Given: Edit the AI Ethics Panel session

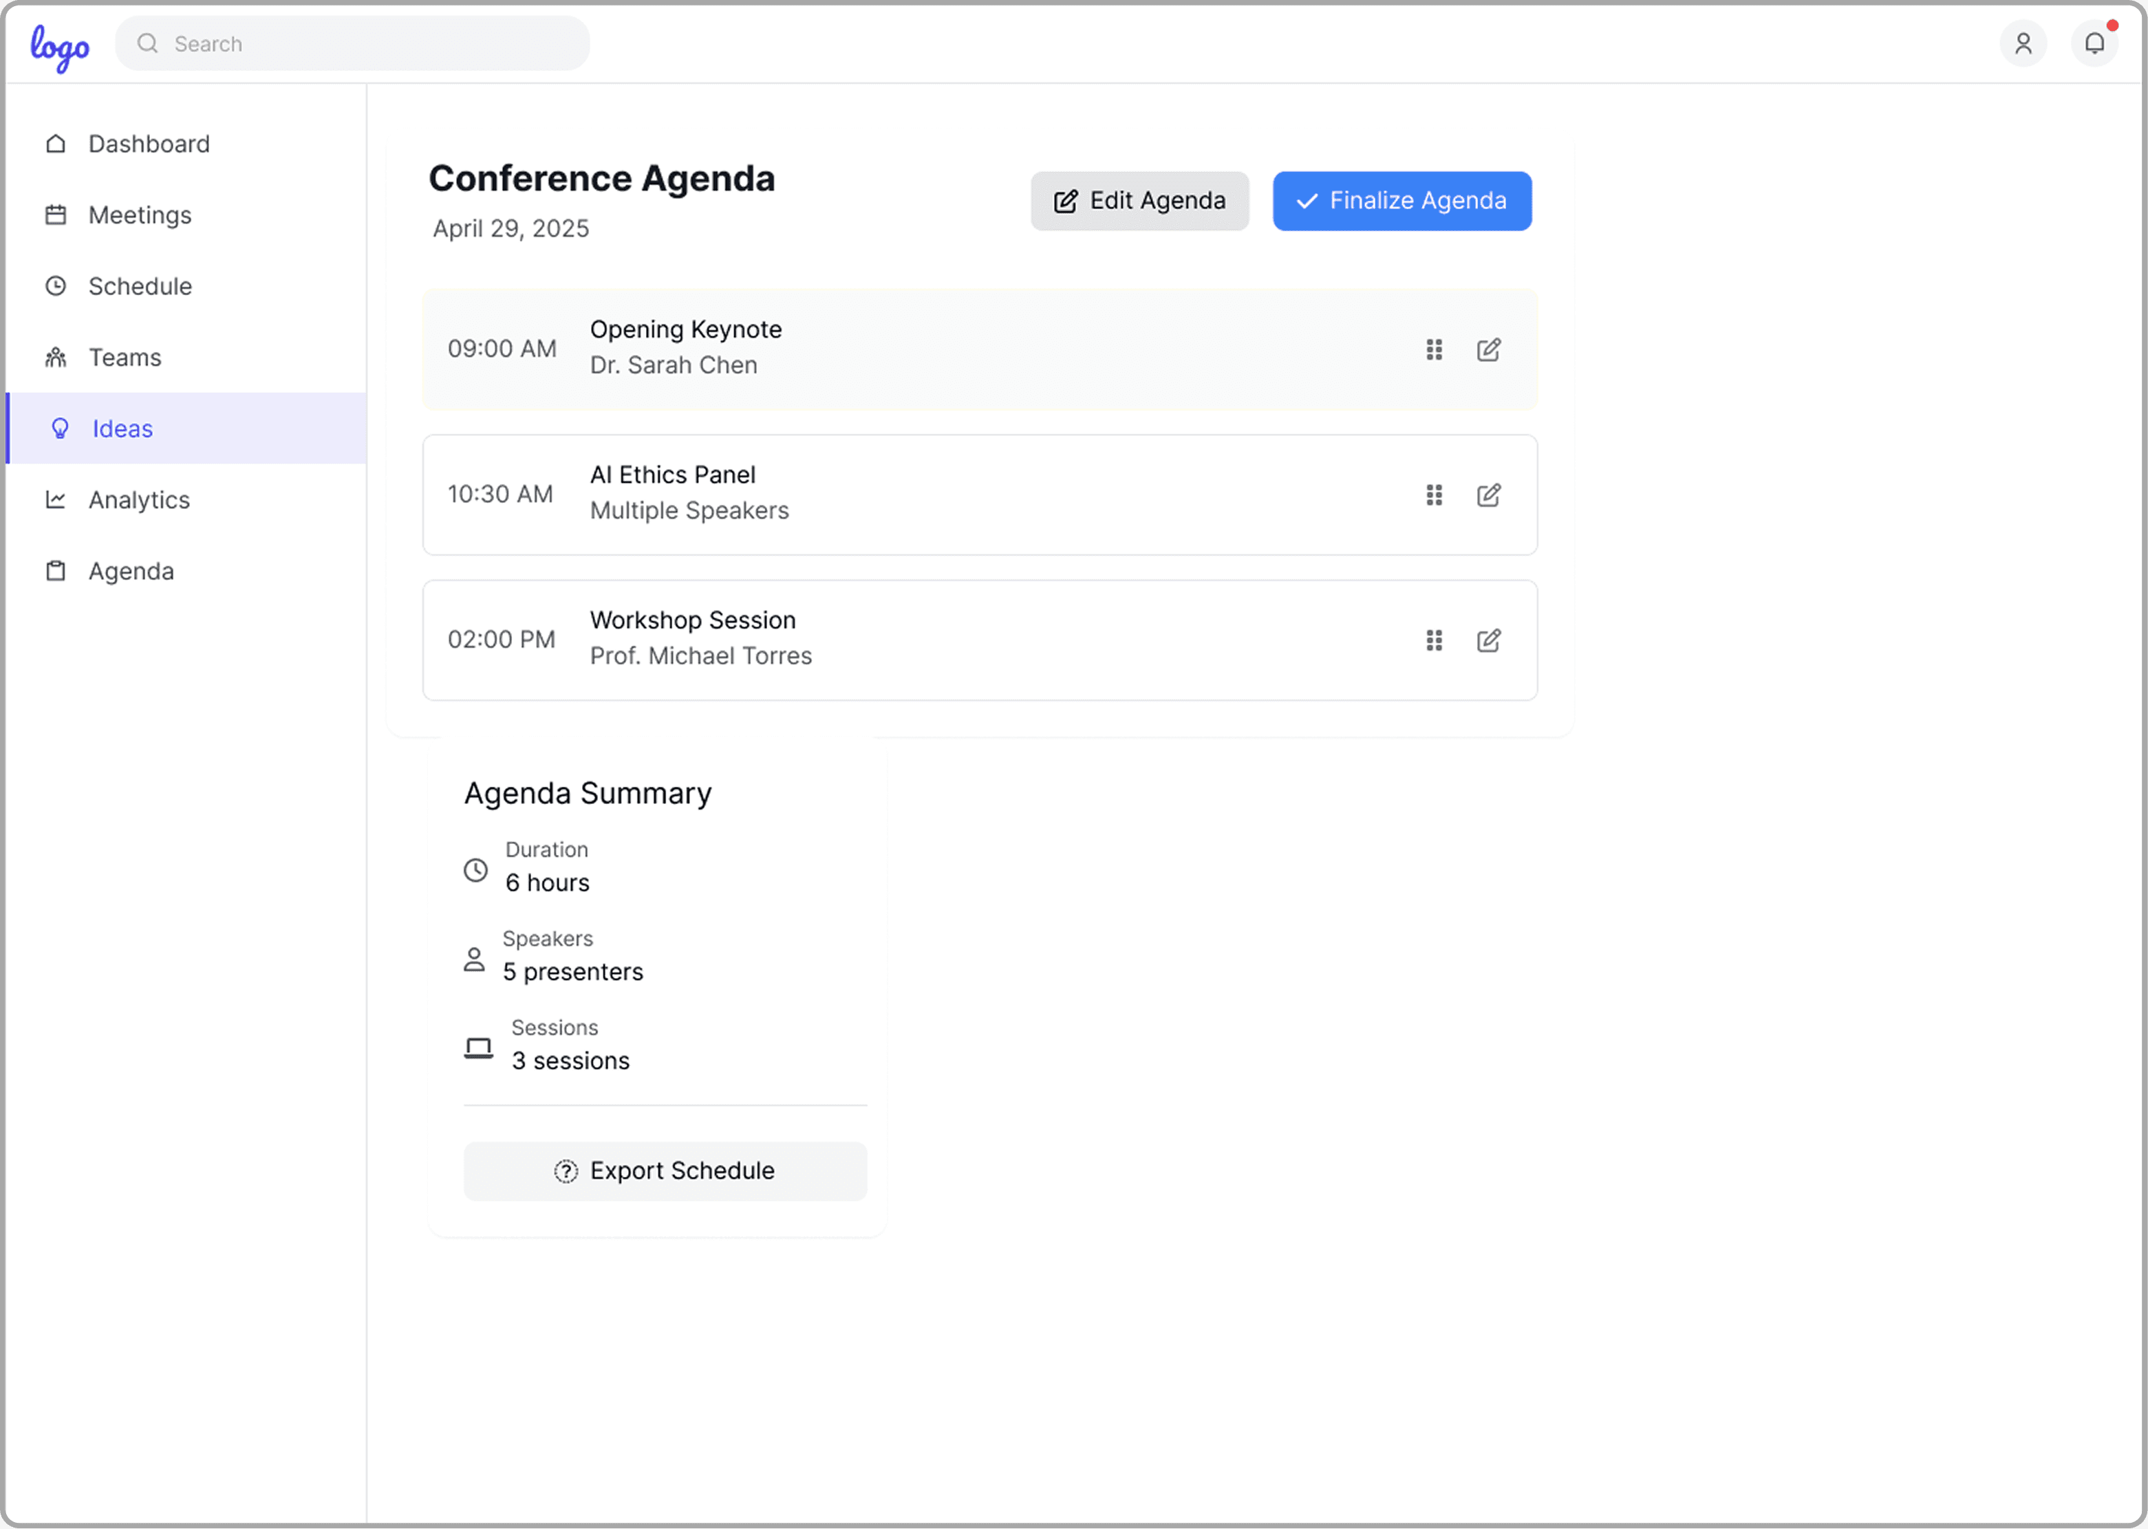Looking at the screenshot, I should (1488, 495).
